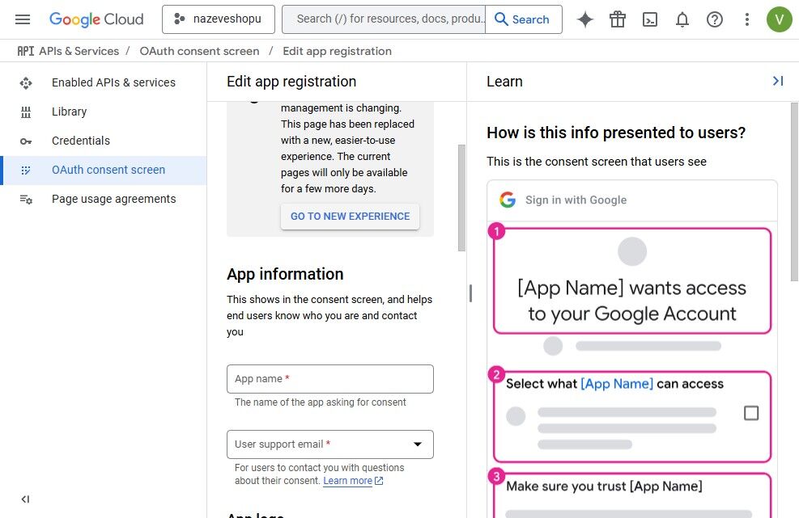Click the Learn panel title

pyautogui.click(x=504, y=82)
